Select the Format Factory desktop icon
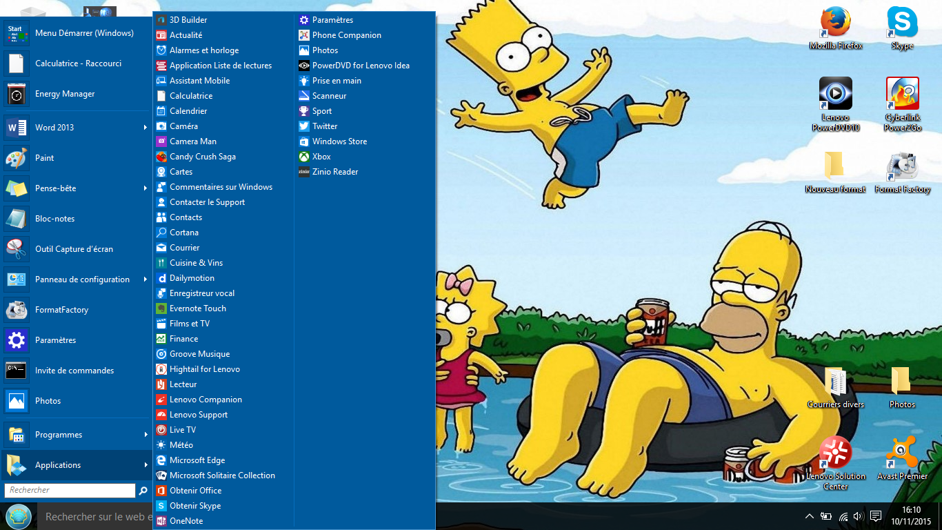 (903, 173)
